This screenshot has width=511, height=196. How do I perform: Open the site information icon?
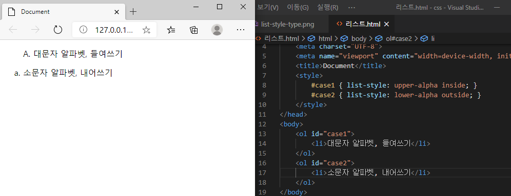[x=84, y=30]
